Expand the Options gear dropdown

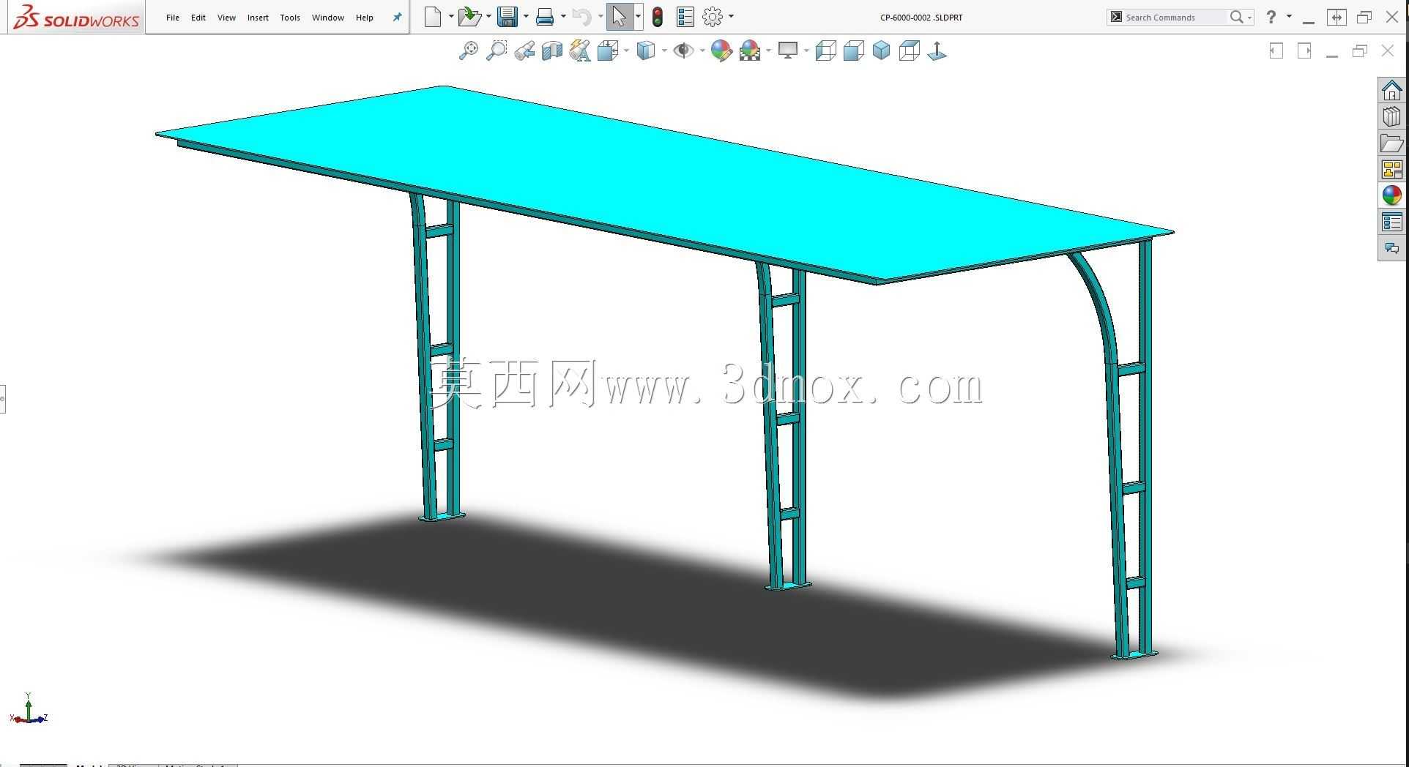[x=731, y=17]
